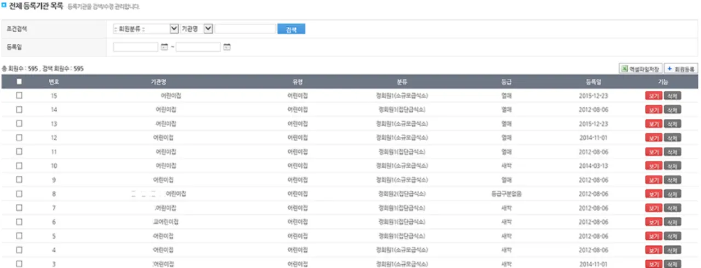This screenshot has height=268, width=701.
Task: Check the checkbox for row number 15
Action: click(19, 95)
